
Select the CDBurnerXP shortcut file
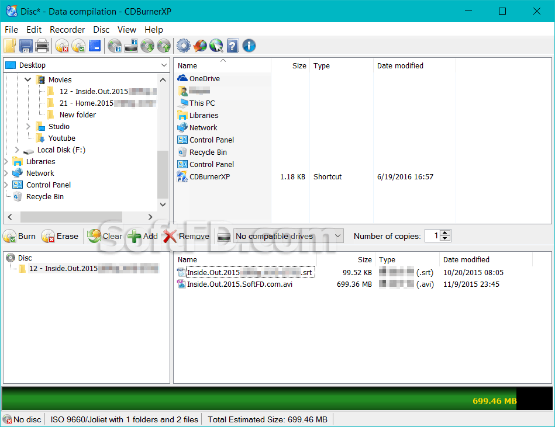click(204, 177)
